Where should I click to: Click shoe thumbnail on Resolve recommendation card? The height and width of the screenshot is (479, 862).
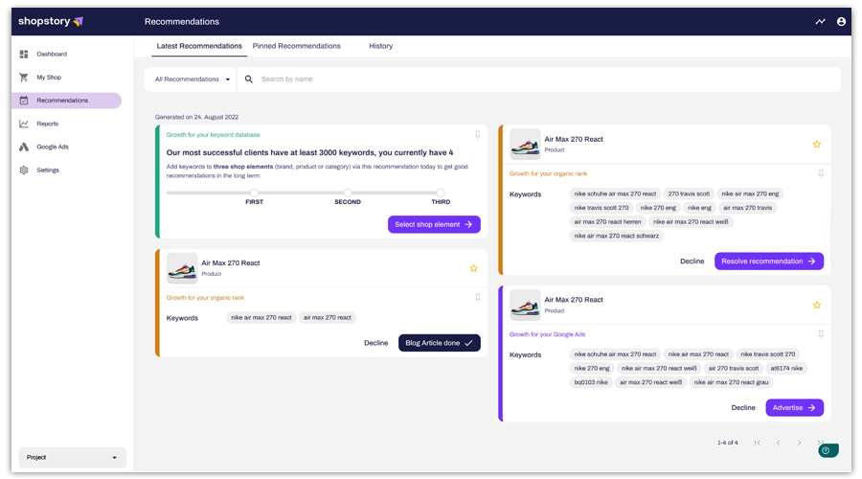(x=525, y=144)
